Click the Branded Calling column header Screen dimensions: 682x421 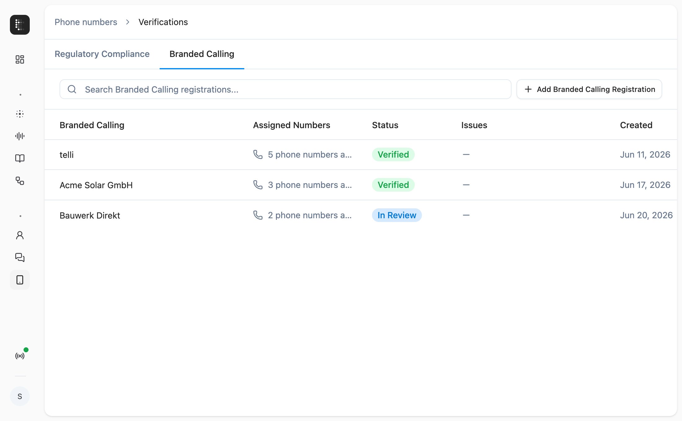pos(92,125)
